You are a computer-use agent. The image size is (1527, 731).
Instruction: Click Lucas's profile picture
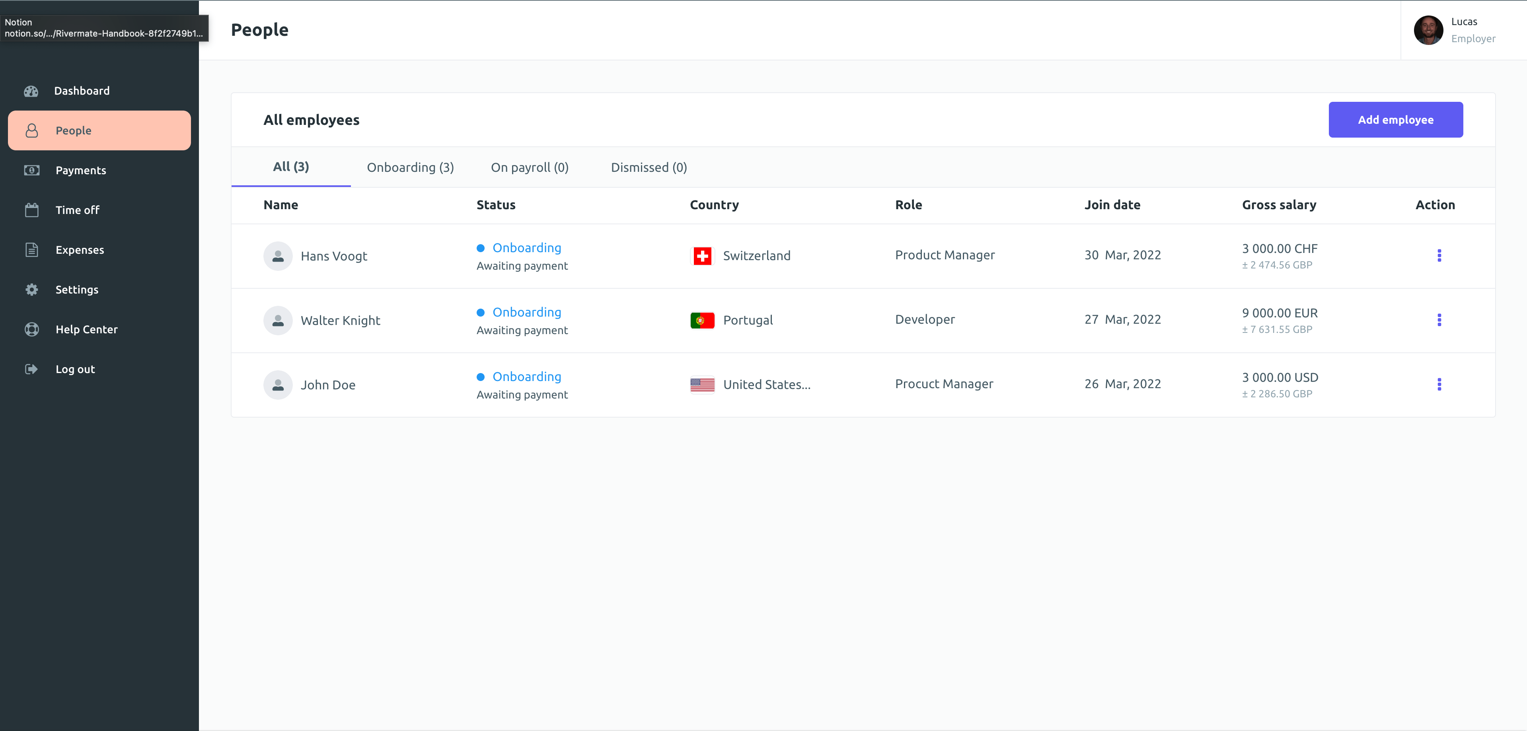(x=1429, y=30)
